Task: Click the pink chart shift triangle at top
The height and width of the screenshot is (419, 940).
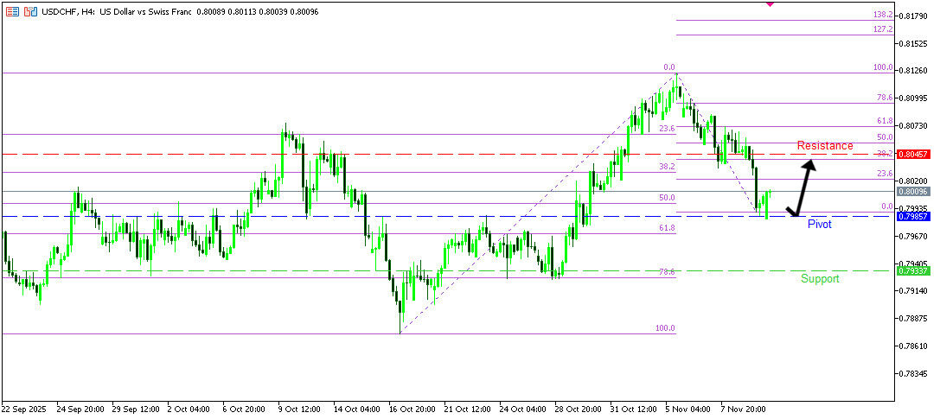Action: (771, 4)
